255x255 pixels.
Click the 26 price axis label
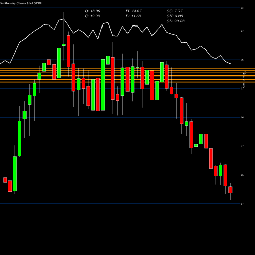point(242,117)
